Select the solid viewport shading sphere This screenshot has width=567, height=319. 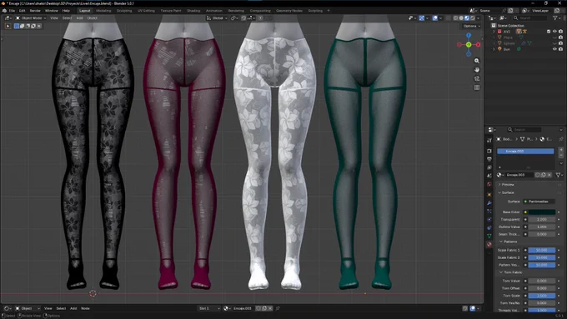461,18
